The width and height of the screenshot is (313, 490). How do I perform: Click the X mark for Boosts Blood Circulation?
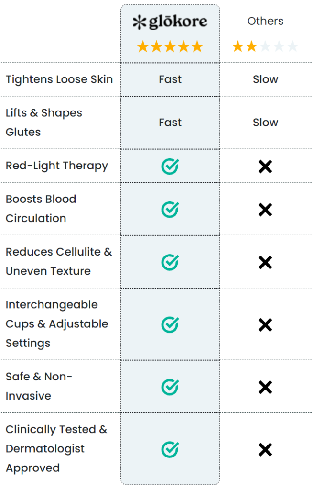coord(265,210)
